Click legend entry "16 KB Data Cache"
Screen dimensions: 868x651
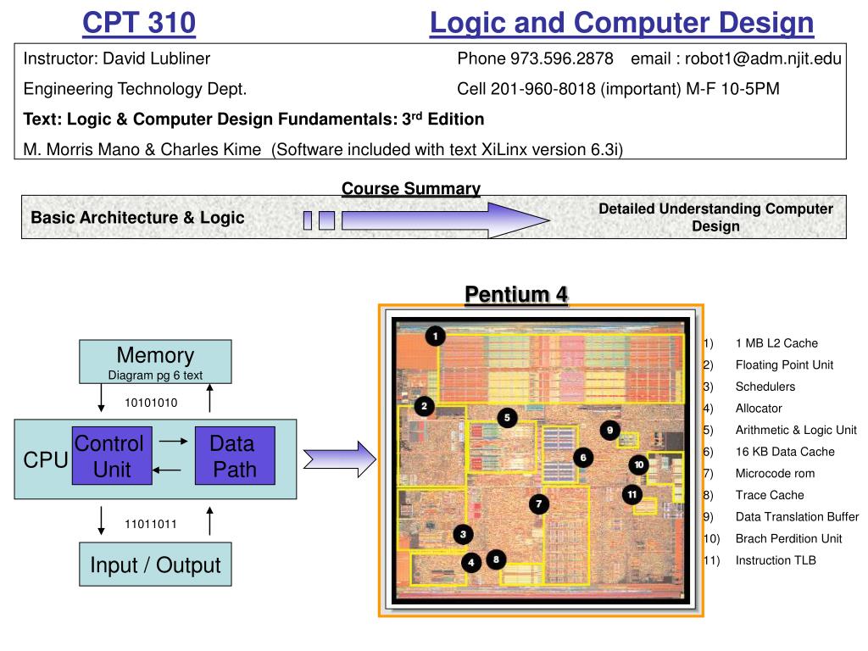pyautogui.click(x=785, y=452)
